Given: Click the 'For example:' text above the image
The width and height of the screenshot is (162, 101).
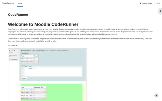Looking at the screenshot, I should pyautogui.click(x=13, y=46).
